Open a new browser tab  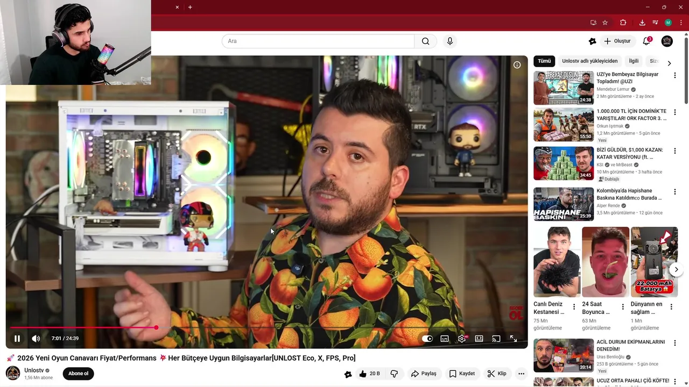click(190, 7)
